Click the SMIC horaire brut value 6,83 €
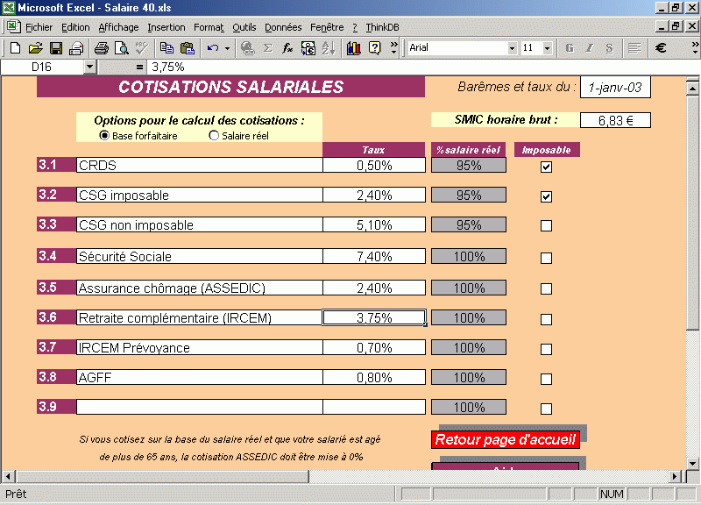This screenshot has height=505, width=701. point(615,120)
